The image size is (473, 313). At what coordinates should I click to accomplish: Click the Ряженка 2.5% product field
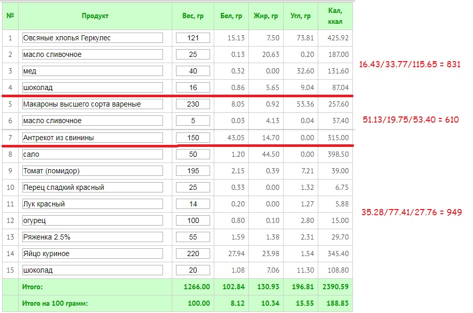tap(93, 237)
